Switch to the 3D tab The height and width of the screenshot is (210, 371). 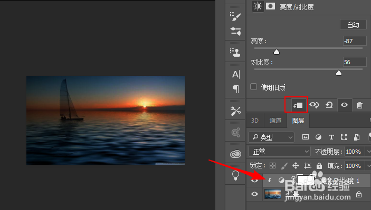(255, 121)
